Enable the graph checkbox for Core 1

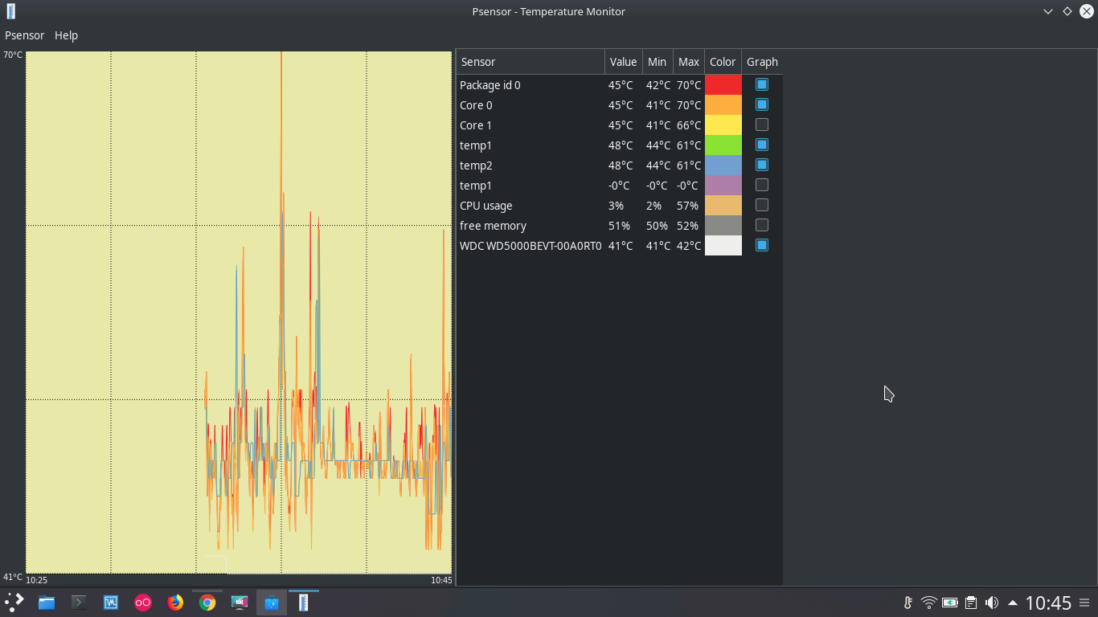[x=761, y=125]
